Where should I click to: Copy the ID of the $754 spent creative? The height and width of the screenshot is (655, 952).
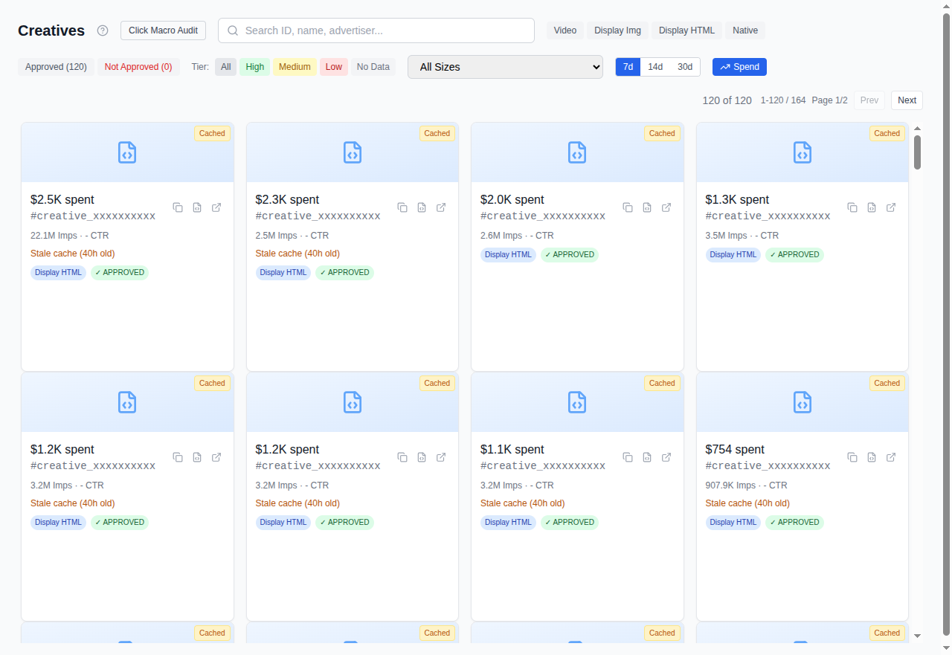852,457
